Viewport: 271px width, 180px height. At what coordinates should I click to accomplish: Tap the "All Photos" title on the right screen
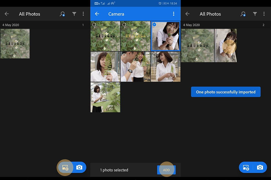tap(210, 14)
